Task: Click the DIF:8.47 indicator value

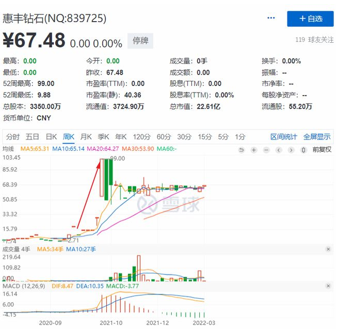Action: coord(62,286)
